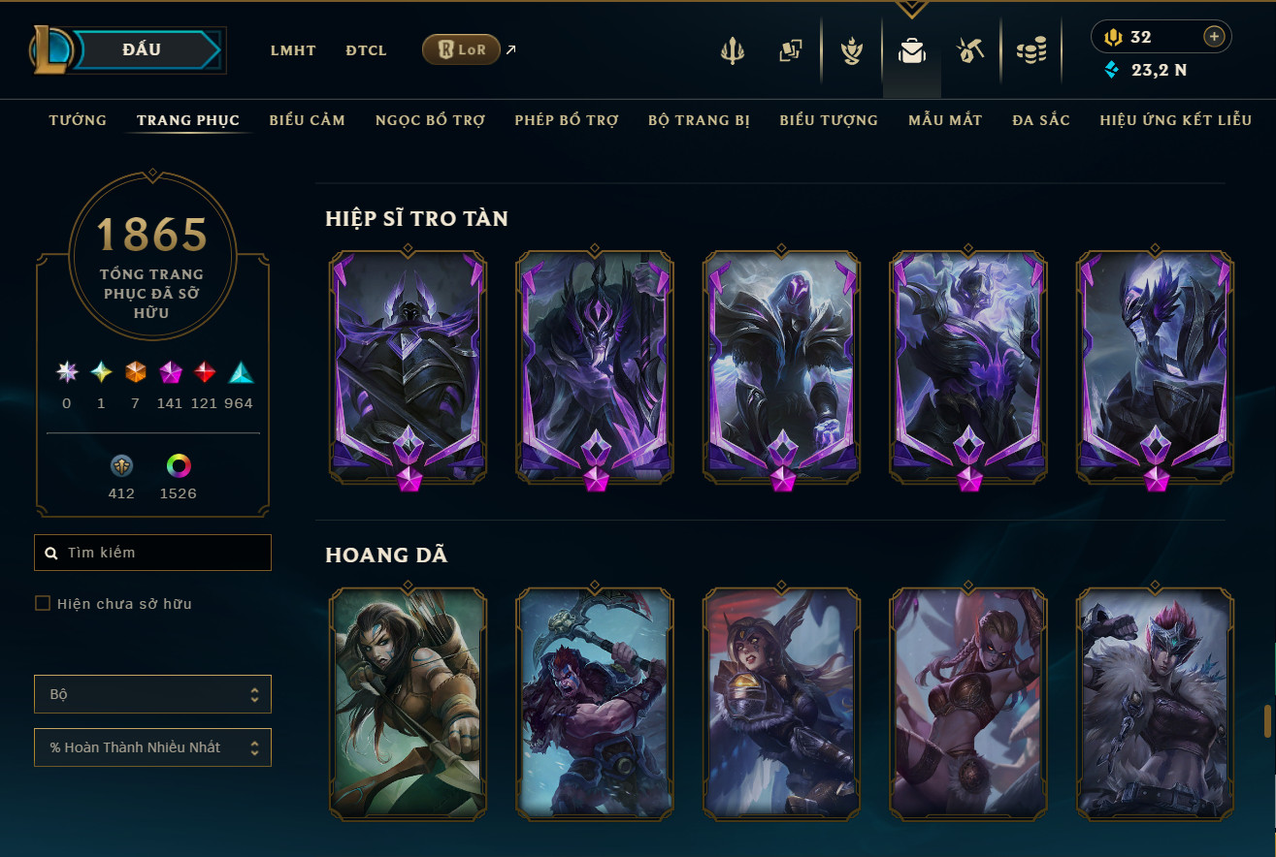Open the Loot hammer icon
This screenshot has height=857, width=1276.
tap(971, 50)
